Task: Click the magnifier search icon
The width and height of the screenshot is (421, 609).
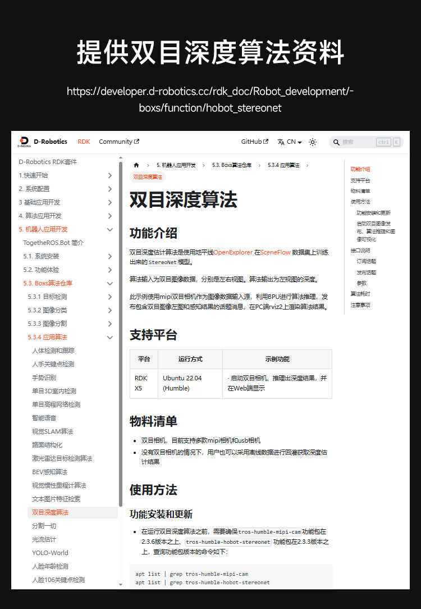Action: tap(336, 142)
